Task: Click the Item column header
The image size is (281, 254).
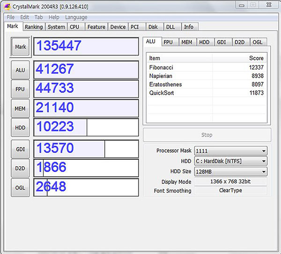Action: click(x=179, y=58)
